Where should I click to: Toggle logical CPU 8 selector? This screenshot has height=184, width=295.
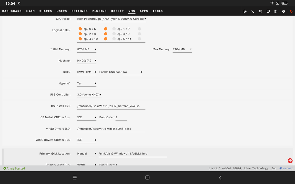click(x=106, y=34)
